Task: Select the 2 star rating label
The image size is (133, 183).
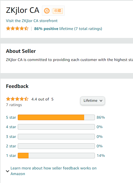Action: point(11,146)
